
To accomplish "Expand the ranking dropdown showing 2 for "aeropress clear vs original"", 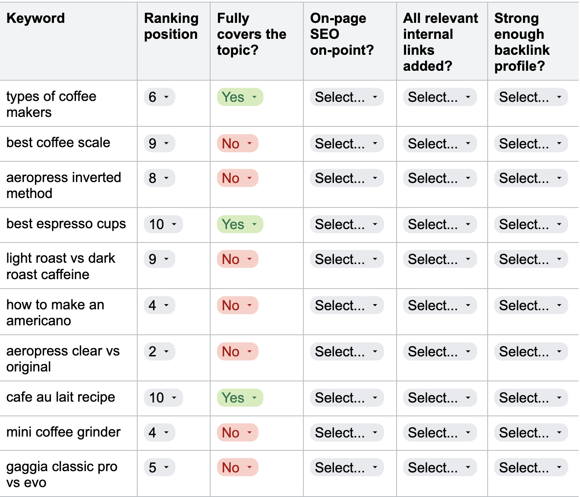I will [x=159, y=352].
